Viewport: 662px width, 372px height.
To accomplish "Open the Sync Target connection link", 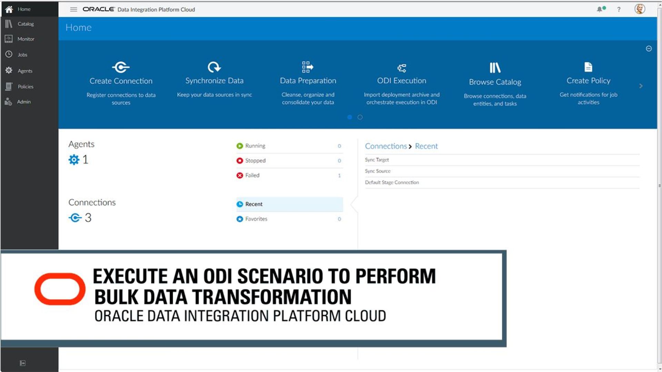I will 377,160.
